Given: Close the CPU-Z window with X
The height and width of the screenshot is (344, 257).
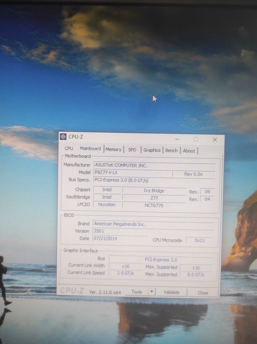Looking at the screenshot, I should (x=215, y=140).
